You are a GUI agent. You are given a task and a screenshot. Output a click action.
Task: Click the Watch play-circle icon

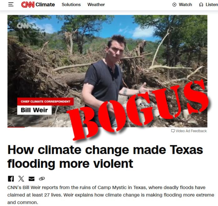174,5
